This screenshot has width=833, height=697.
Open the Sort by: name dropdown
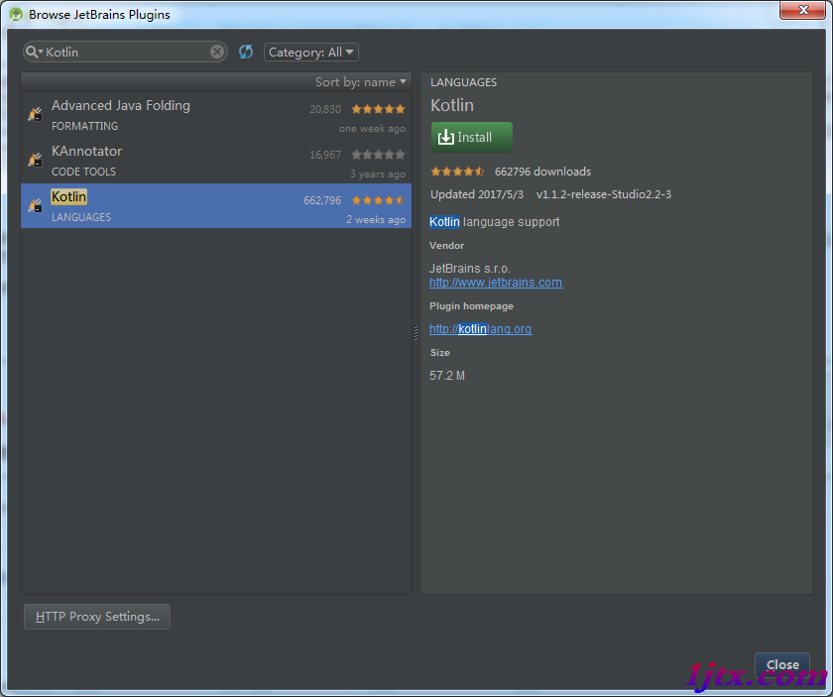(361, 82)
